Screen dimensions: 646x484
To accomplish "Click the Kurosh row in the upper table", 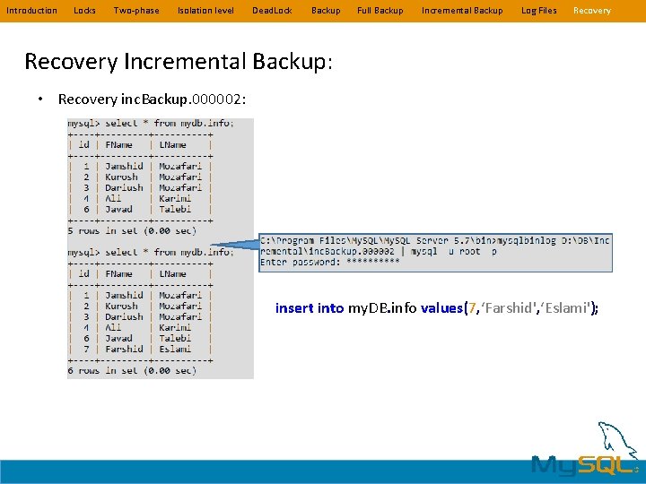I will [x=140, y=177].
